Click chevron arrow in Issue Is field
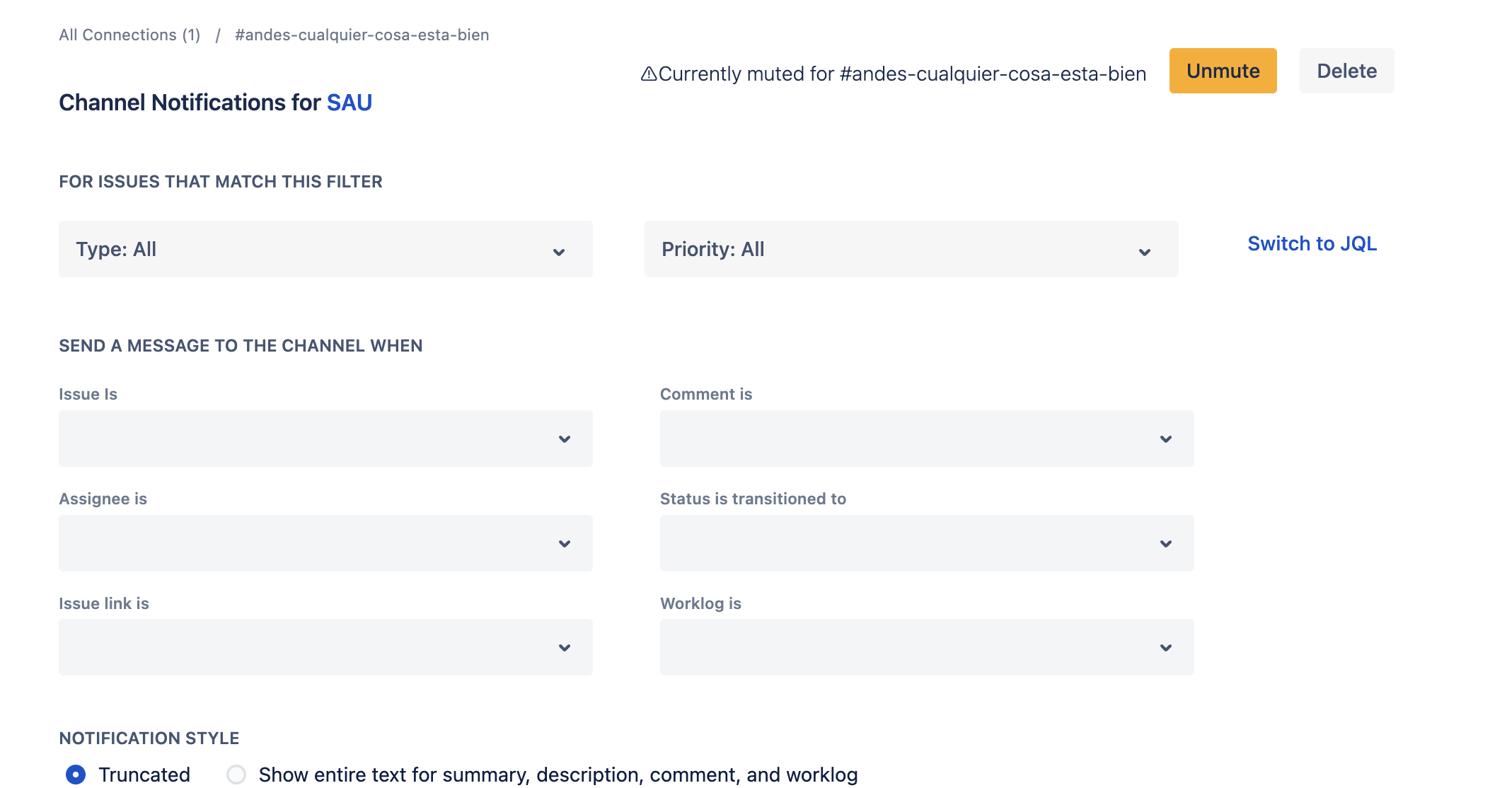This screenshot has height=788, width=1490. 565,439
